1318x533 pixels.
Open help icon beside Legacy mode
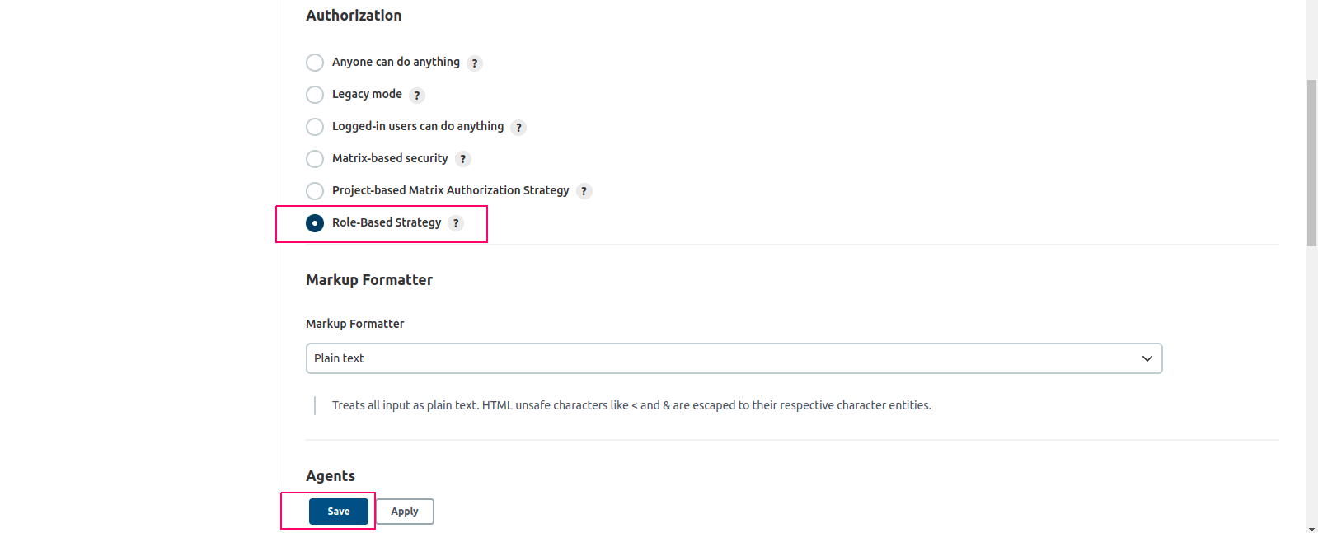(x=417, y=96)
